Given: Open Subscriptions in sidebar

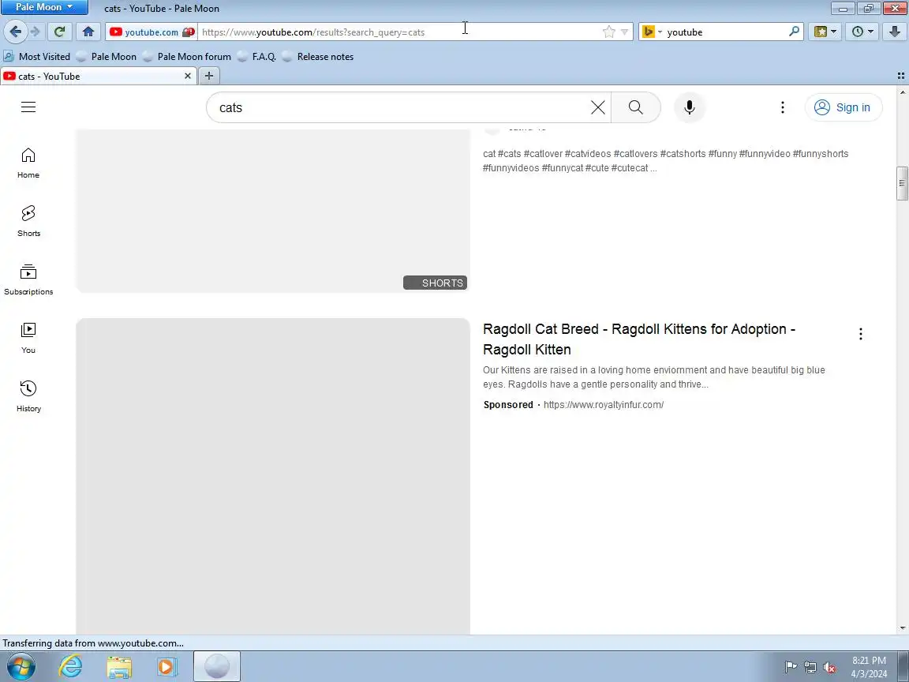Looking at the screenshot, I should click(x=28, y=280).
